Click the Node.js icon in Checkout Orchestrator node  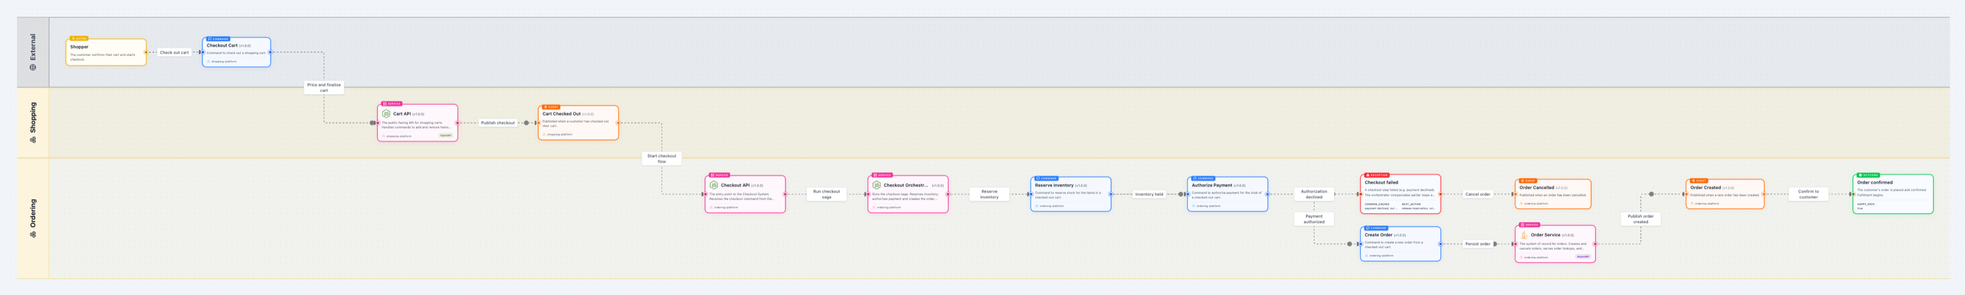877,185
